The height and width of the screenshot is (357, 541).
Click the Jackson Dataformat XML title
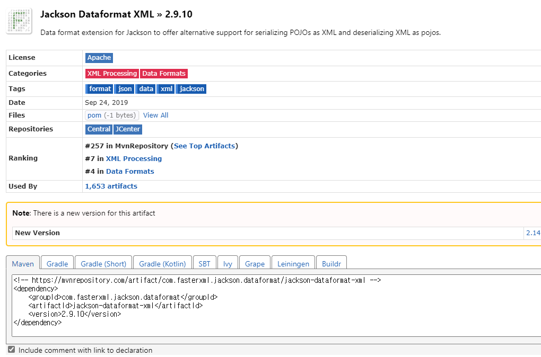(x=116, y=14)
